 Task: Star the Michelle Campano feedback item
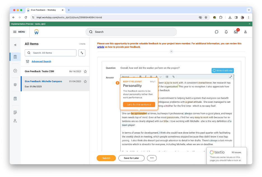click(x=85, y=81)
